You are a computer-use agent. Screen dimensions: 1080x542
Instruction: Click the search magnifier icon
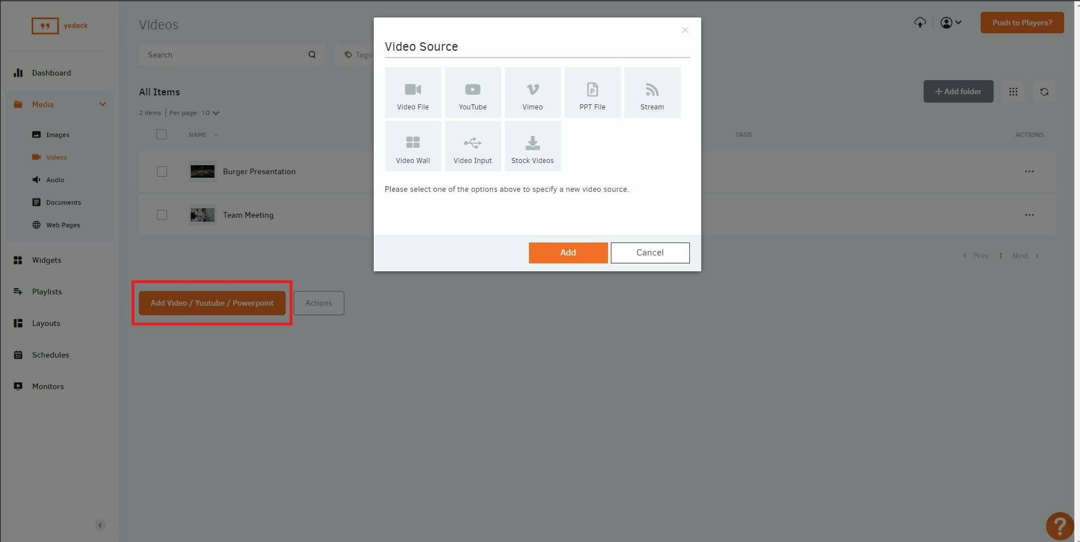pos(312,55)
